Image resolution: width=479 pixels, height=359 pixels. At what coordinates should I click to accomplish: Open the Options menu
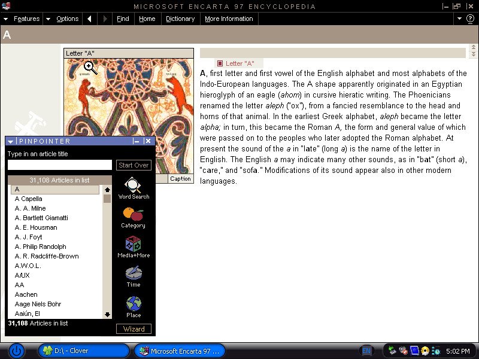68,19
